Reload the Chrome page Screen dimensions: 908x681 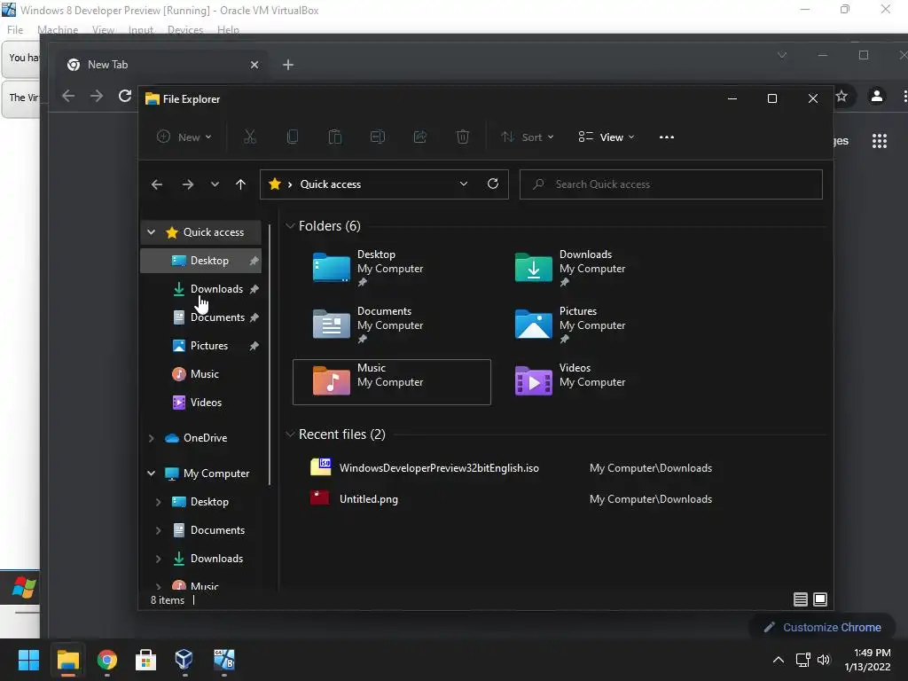click(124, 96)
